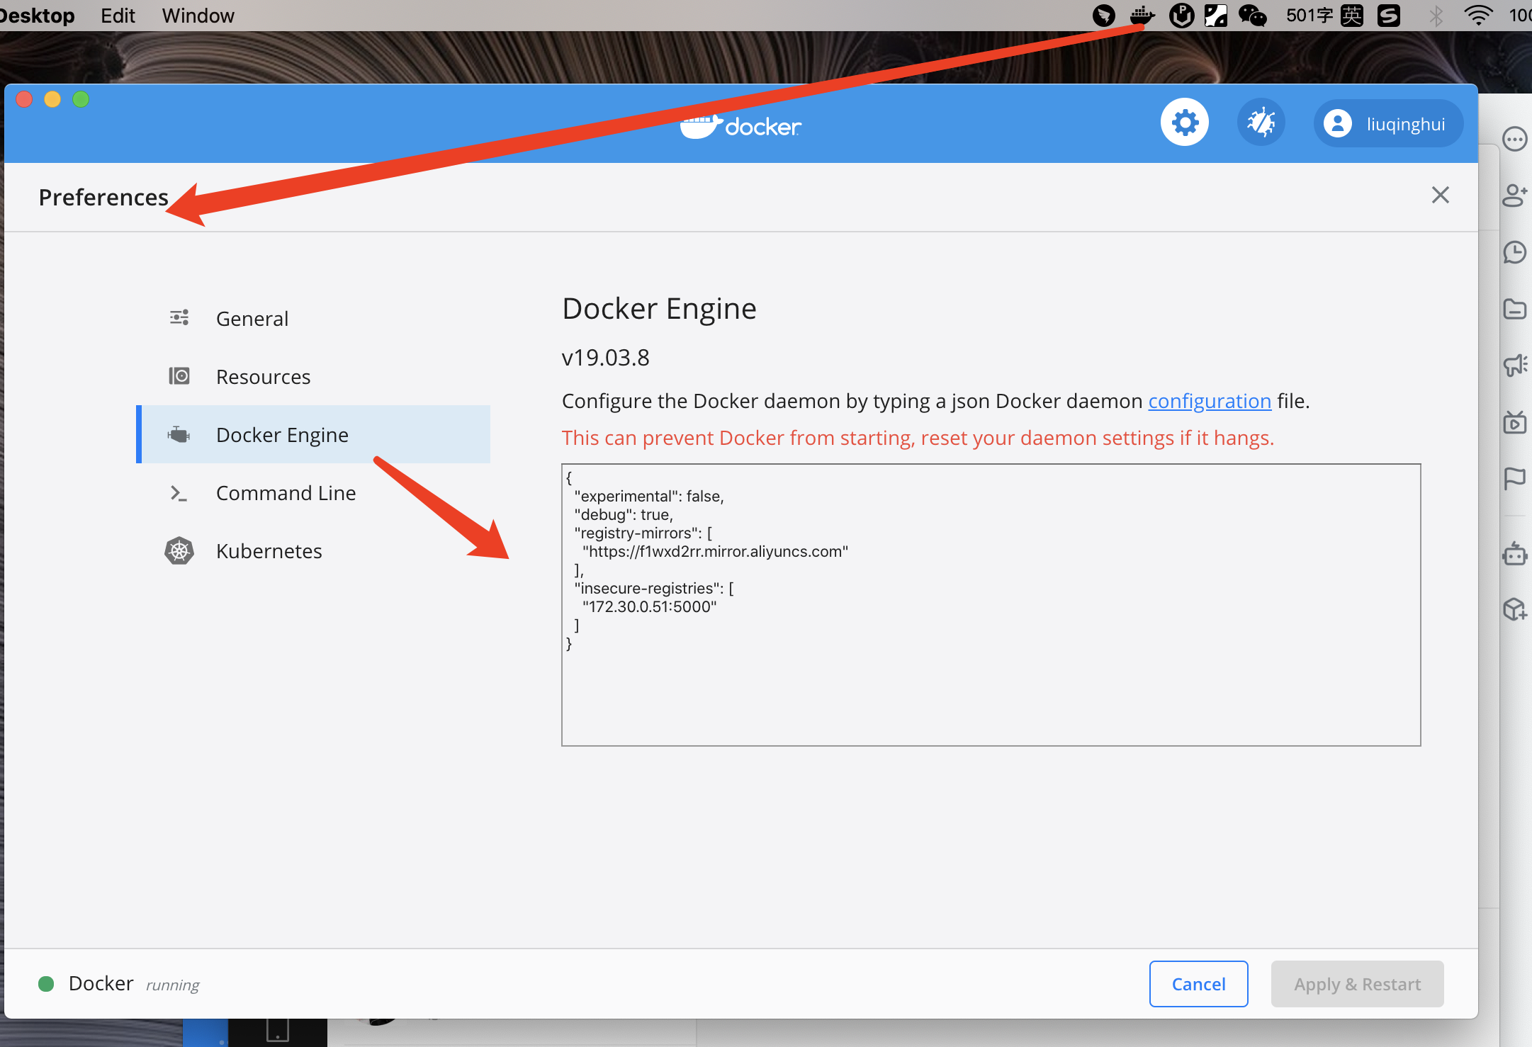This screenshot has width=1532, height=1047.
Task: Click the v19.03.8 version text
Action: (x=606, y=357)
